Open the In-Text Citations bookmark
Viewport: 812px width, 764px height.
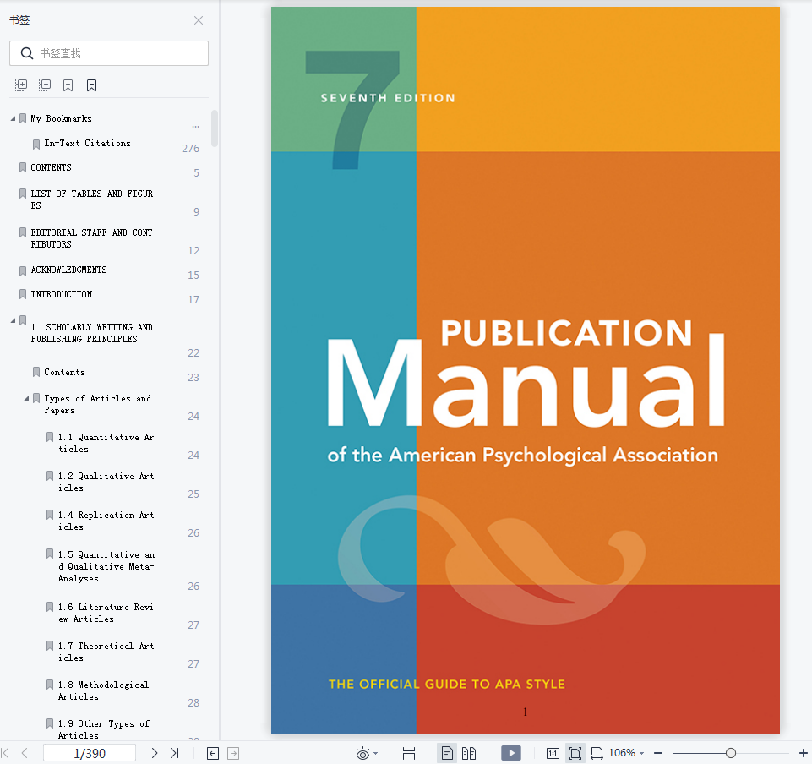[x=88, y=143]
